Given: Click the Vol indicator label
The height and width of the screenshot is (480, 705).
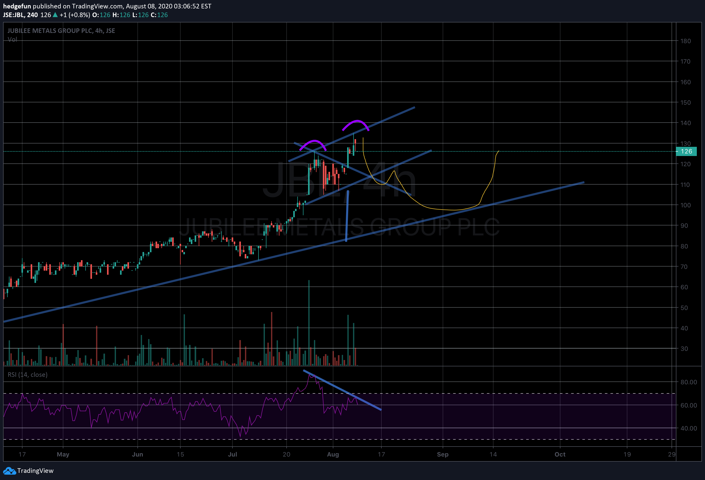Looking at the screenshot, I should (x=12, y=39).
